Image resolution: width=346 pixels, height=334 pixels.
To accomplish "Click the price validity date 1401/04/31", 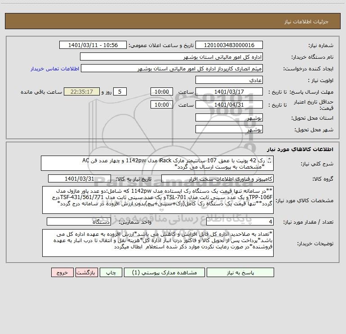I will pyautogui.click(x=229, y=104).
